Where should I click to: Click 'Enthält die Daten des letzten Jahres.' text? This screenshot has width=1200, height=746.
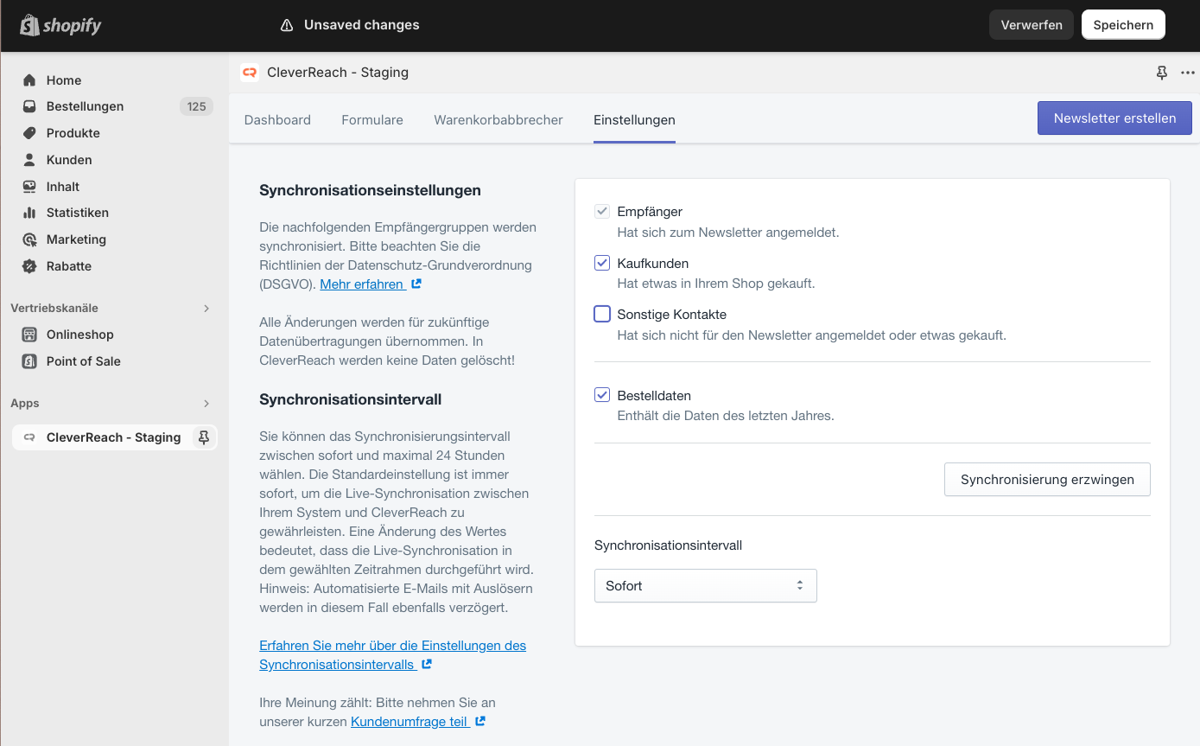point(726,415)
